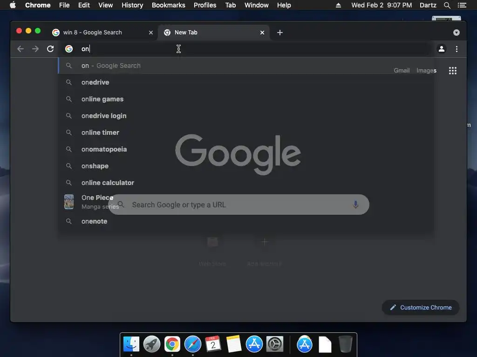Viewport: 477px width, 357px height.
Task: Open Notes from the Dock
Action: point(234,344)
